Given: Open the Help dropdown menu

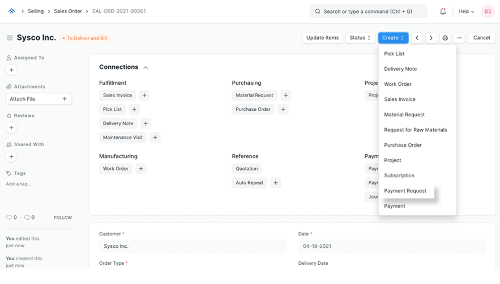Looking at the screenshot, I should [467, 11].
